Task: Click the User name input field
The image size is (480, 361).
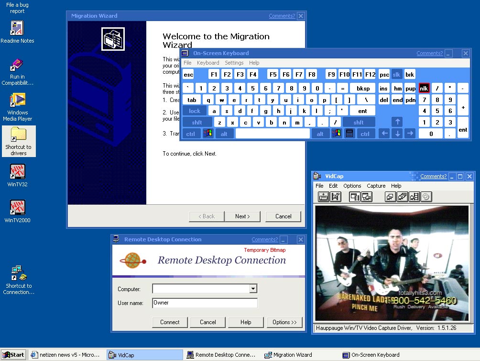Action: (x=205, y=303)
